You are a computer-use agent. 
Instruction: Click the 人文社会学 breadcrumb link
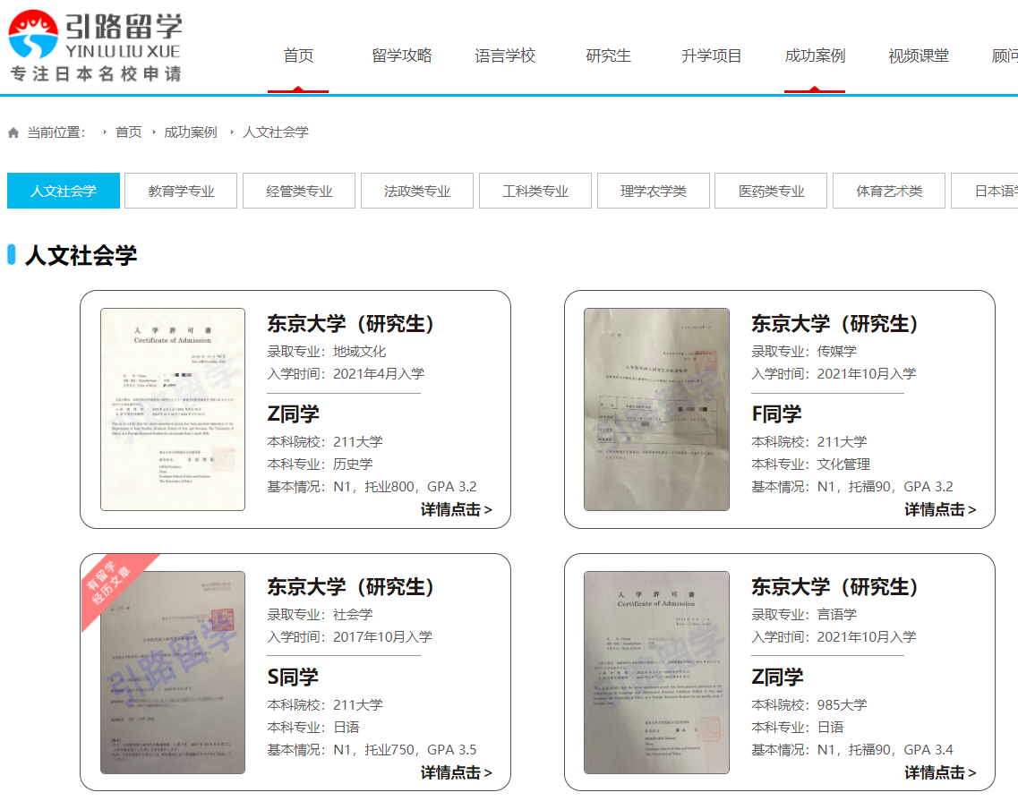275,132
